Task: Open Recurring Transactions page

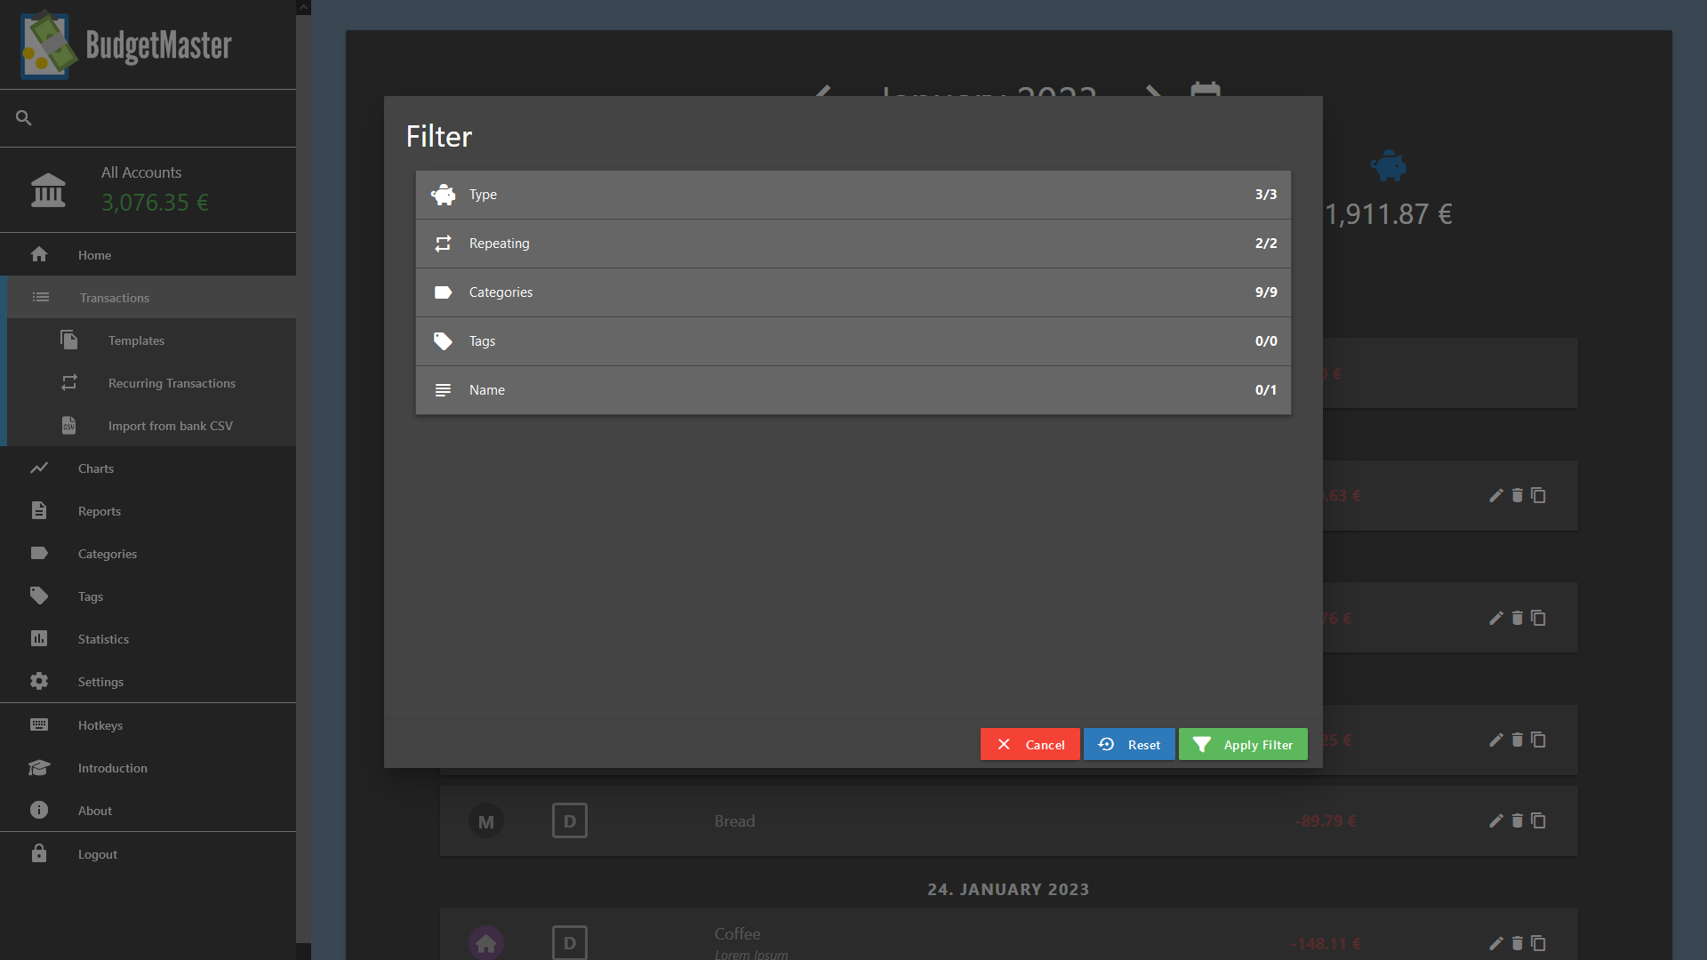Action: pos(151,383)
